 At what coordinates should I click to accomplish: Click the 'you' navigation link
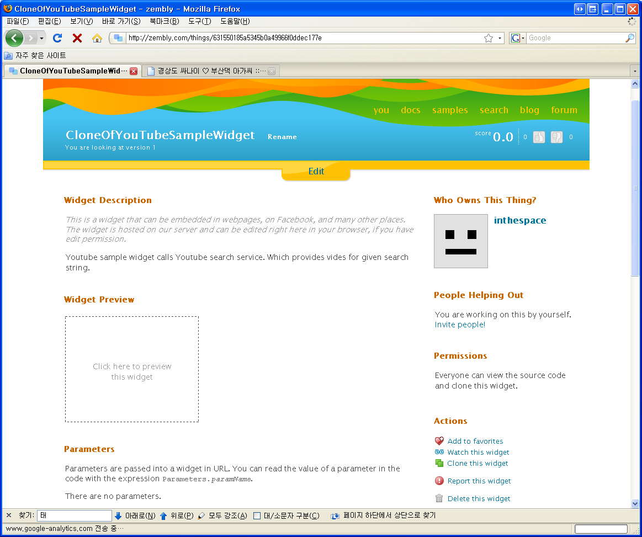coord(381,110)
